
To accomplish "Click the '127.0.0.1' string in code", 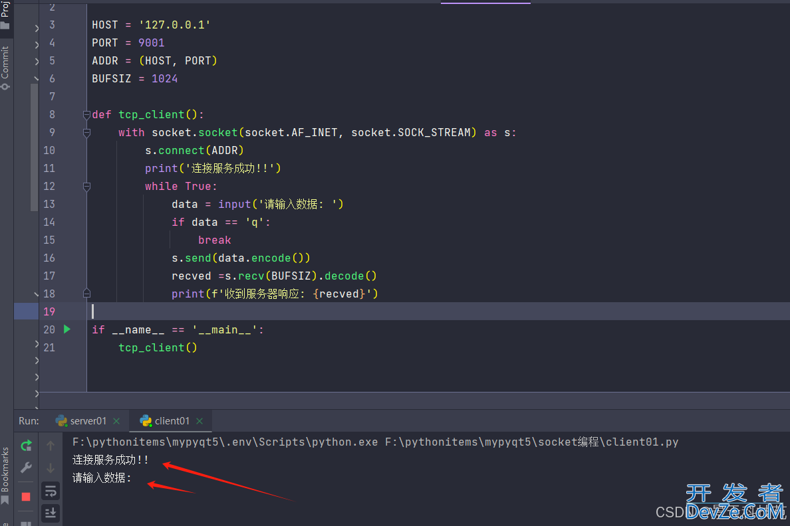I will pyautogui.click(x=174, y=25).
